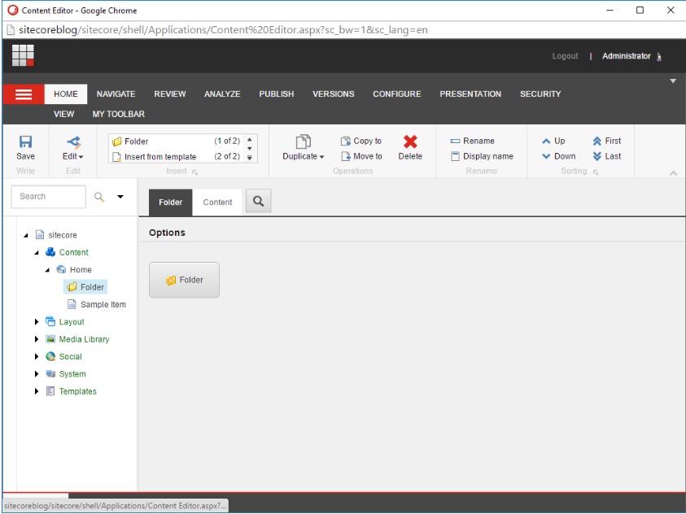Click the Administrator user icon
Image resolution: width=686 pixels, height=514 pixels.
pyautogui.click(x=659, y=56)
